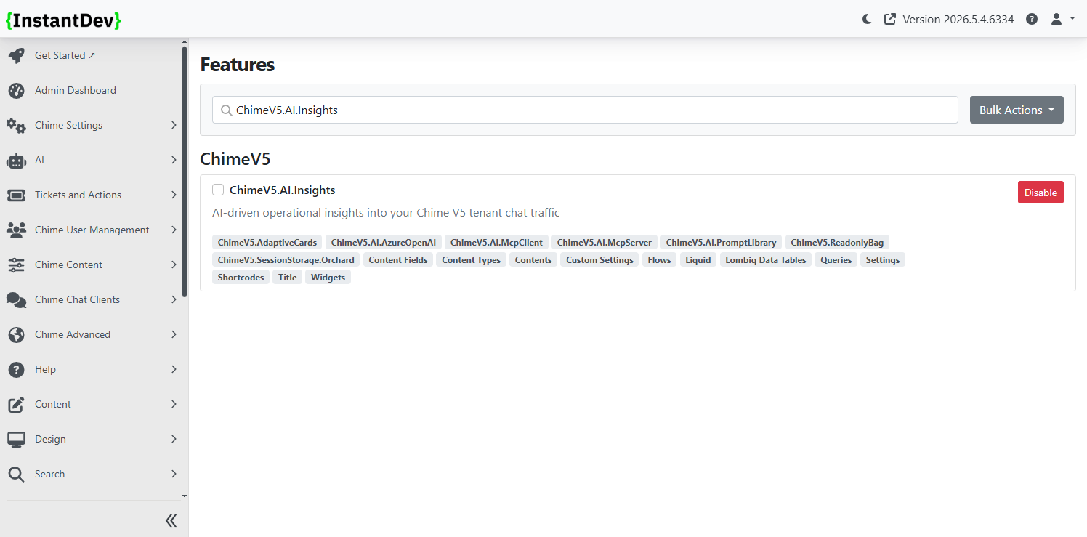Viewport: 1087px width, 537px height.
Task: Select the Help menu item
Action: 91,369
